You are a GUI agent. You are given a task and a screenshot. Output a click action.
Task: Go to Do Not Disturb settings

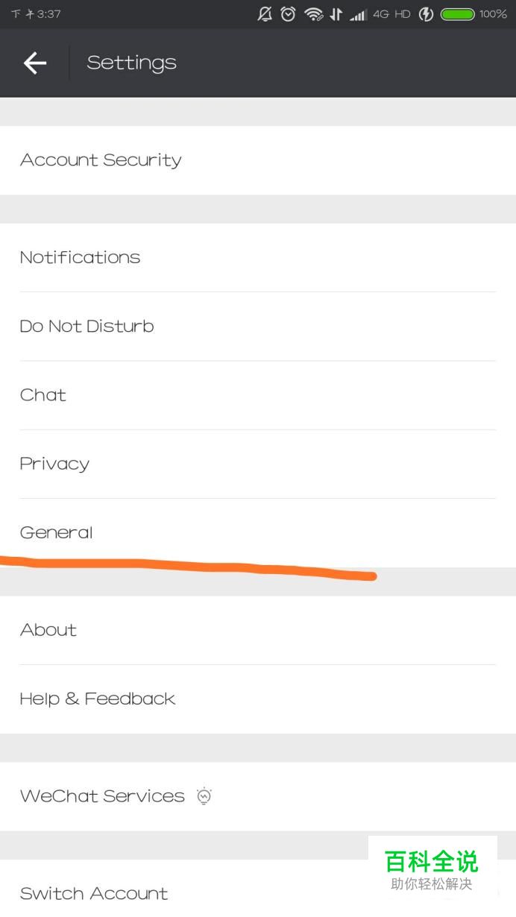coord(86,326)
